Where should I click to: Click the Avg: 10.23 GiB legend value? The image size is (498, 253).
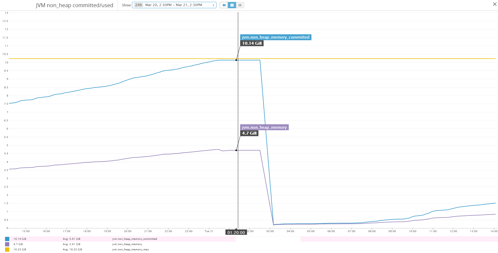click(72, 250)
